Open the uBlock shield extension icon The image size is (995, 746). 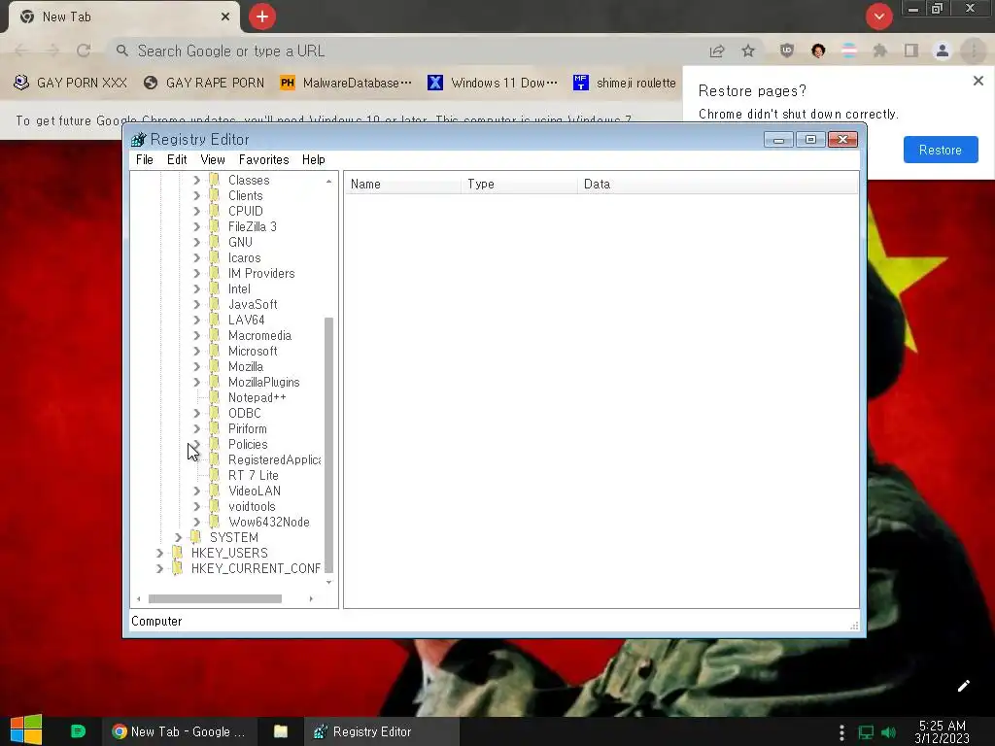[787, 51]
